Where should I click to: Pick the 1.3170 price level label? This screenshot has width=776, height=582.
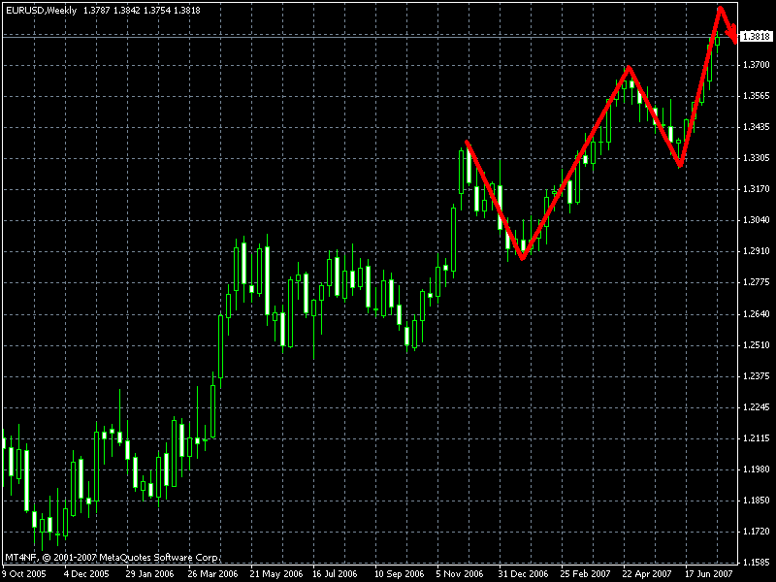pyautogui.click(x=757, y=189)
